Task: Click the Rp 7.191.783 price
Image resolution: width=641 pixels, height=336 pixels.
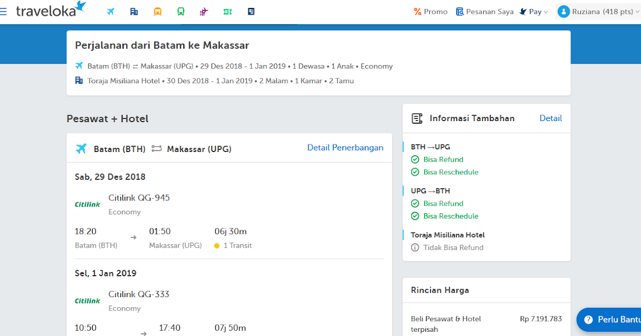Action: coord(541,319)
